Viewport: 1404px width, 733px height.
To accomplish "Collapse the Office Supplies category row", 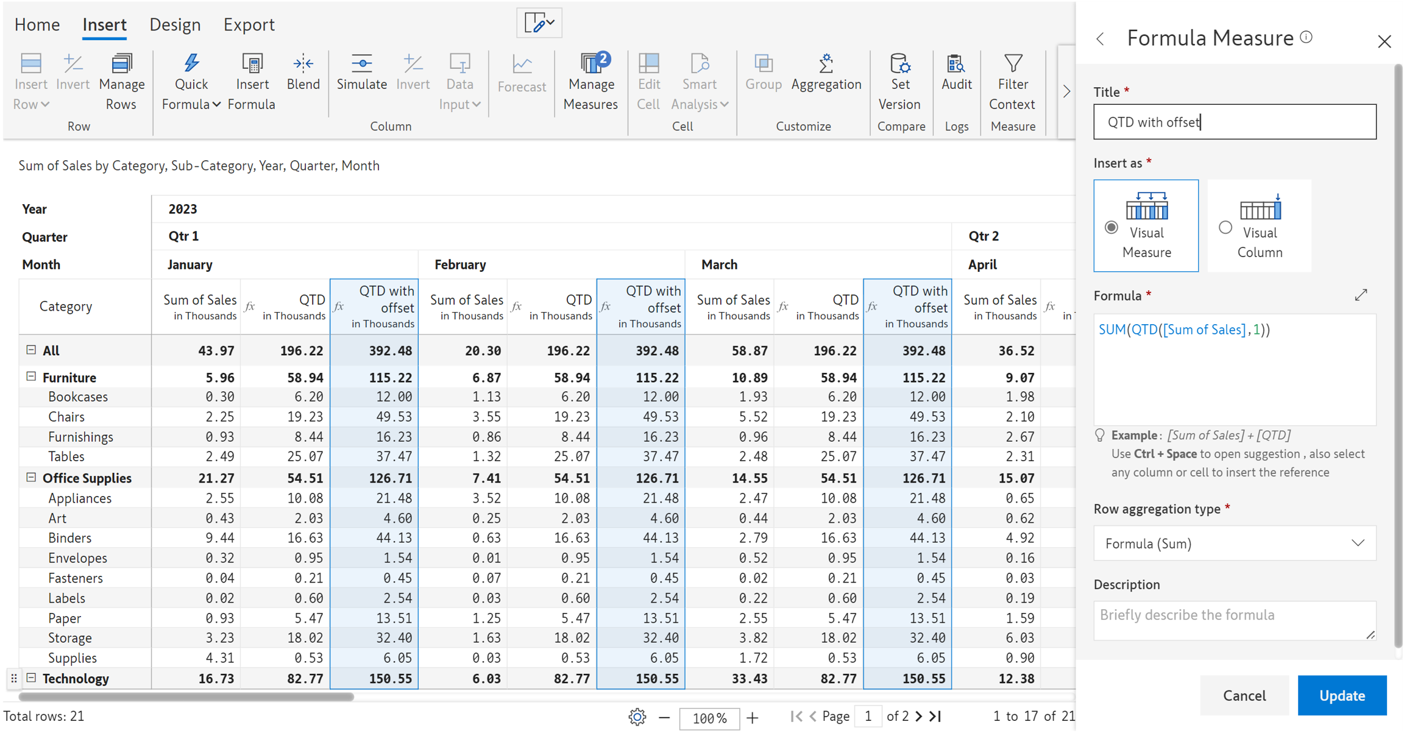I will pyautogui.click(x=31, y=478).
